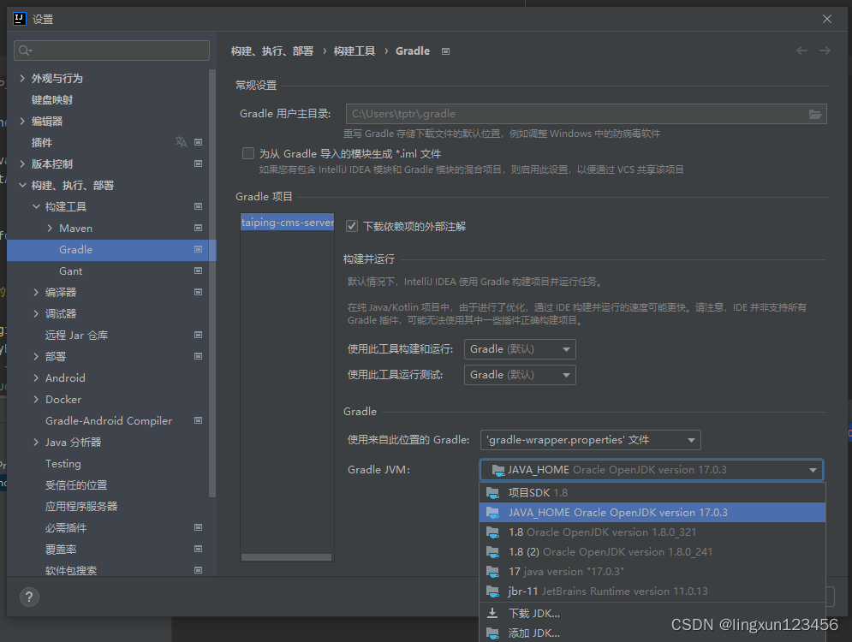Open the 受信任的位置 settings page

pos(76,485)
